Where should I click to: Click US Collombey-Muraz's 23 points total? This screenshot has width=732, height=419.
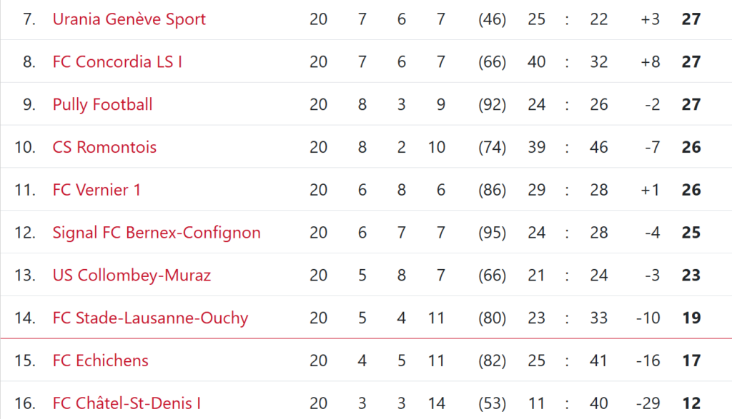tap(691, 276)
